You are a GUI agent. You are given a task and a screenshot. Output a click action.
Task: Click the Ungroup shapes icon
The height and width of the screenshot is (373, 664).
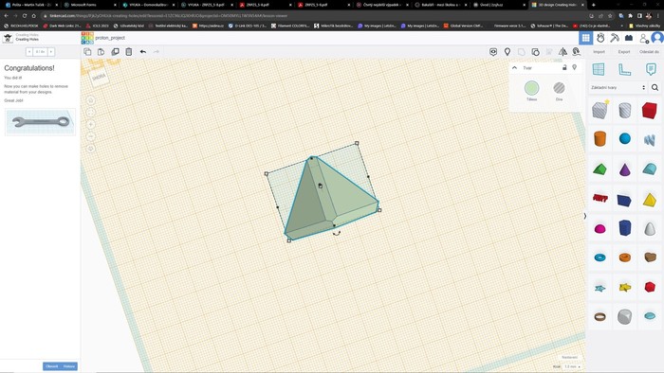535,51
